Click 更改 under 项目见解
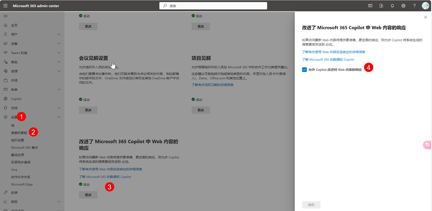Viewport: 432px width, 211px height. click(x=201, y=110)
